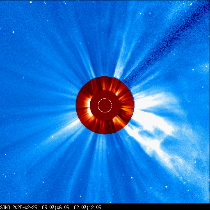Click the C2 03:12:05 timestamp
This screenshot has width=210, height=210.
pyautogui.click(x=87, y=208)
